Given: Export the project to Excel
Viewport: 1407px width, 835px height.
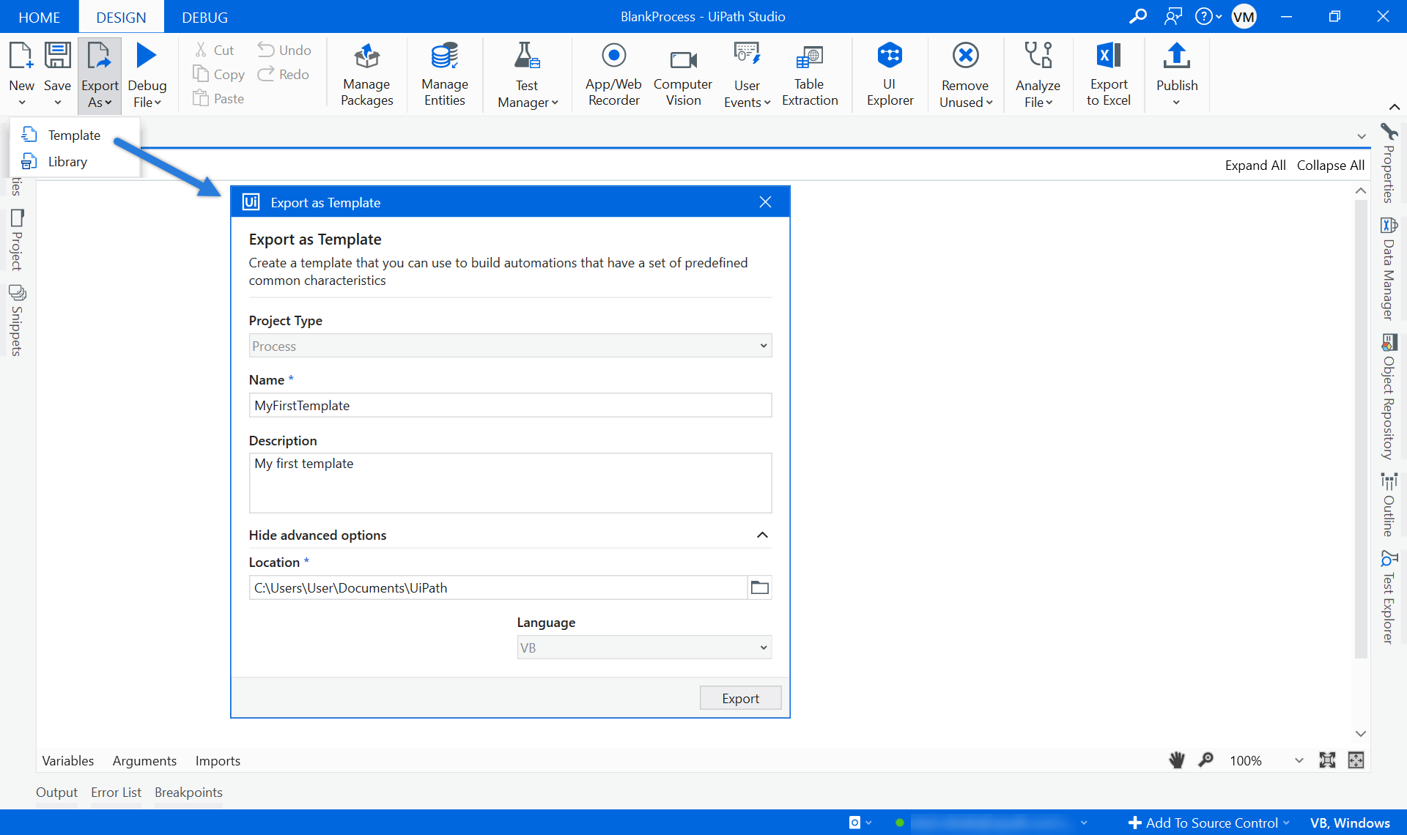Looking at the screenshot, I should [1107, 73].
